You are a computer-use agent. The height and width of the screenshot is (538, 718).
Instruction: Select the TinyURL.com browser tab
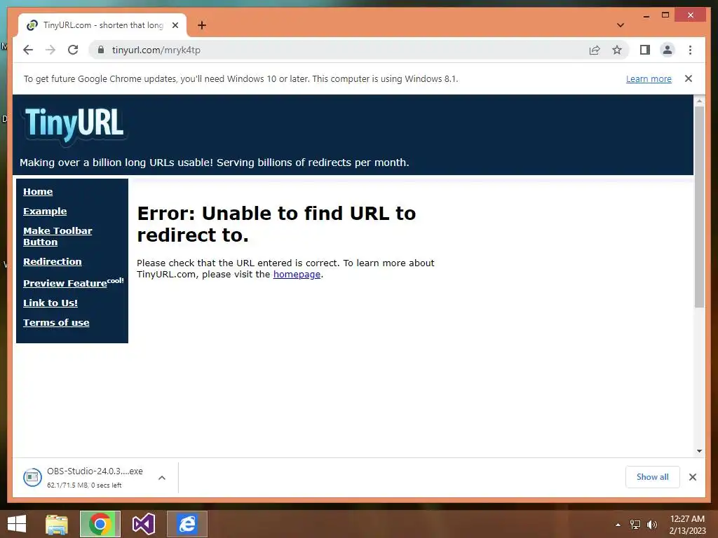[102, 25]
